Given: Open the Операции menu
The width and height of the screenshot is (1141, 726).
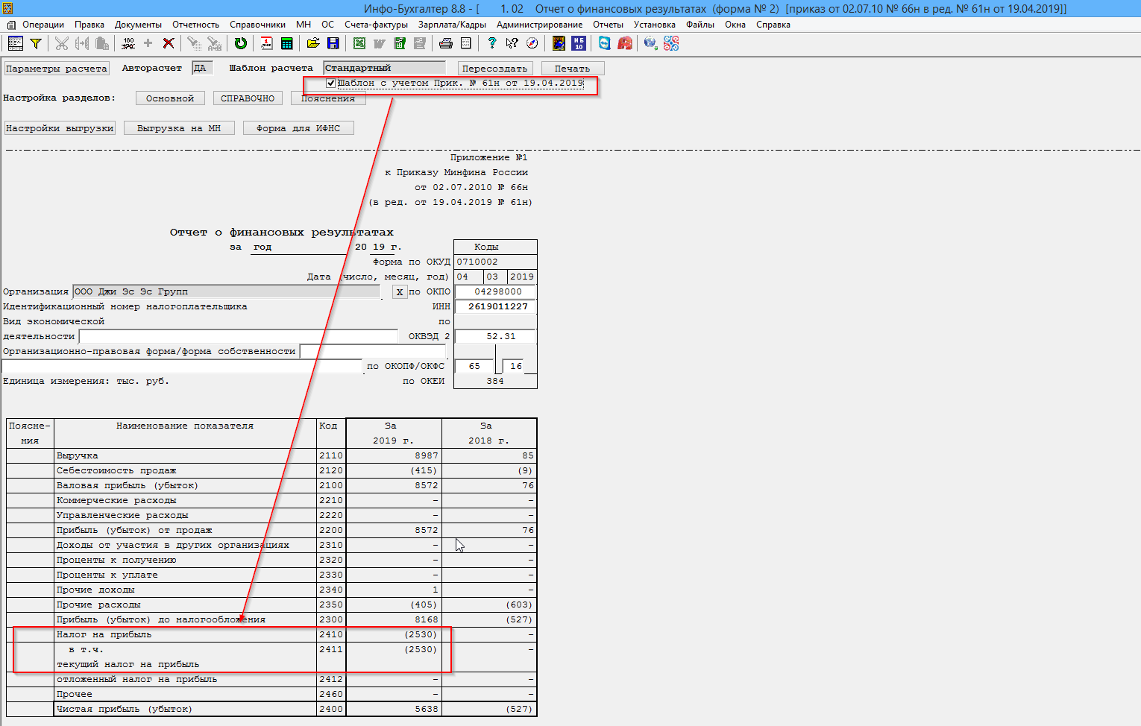Looking at the screenshot, I should (x=43, y=25).
